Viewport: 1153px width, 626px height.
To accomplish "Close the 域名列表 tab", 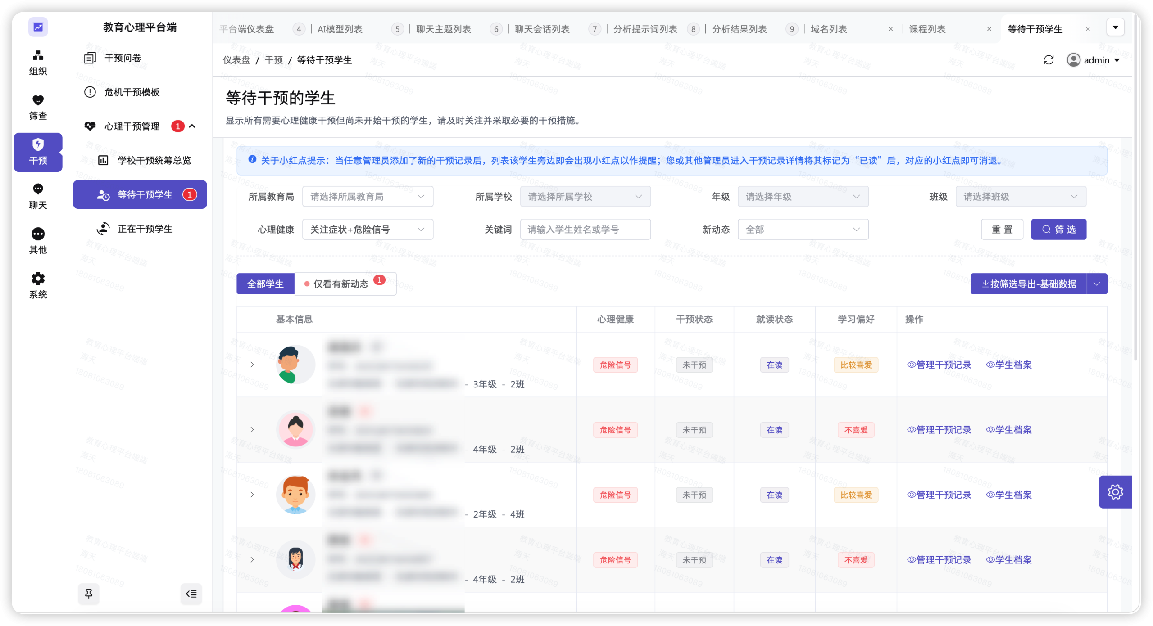I will (x=890, y=29).
